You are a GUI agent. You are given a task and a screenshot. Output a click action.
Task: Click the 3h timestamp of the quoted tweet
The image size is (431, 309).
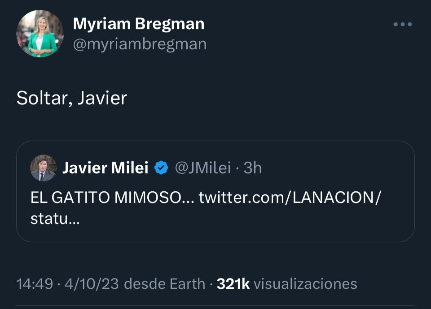pos(252,168)
